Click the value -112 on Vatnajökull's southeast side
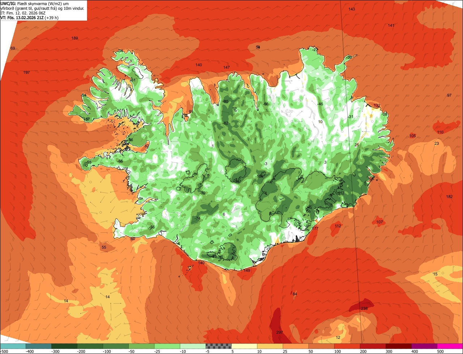 click(x=340, y=193)
